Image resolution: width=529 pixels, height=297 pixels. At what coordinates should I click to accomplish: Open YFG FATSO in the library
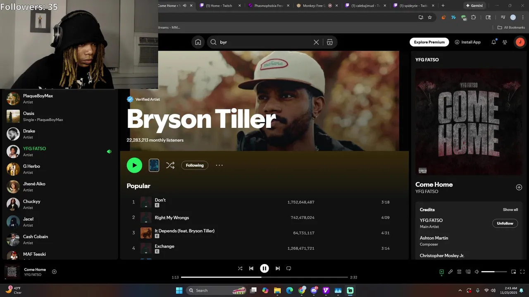point(60,151)
